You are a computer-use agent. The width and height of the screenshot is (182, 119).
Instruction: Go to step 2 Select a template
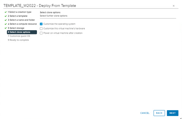18,16
